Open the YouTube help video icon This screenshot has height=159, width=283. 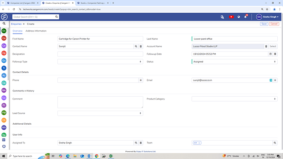pyautogui.click(x=231, y=17)
